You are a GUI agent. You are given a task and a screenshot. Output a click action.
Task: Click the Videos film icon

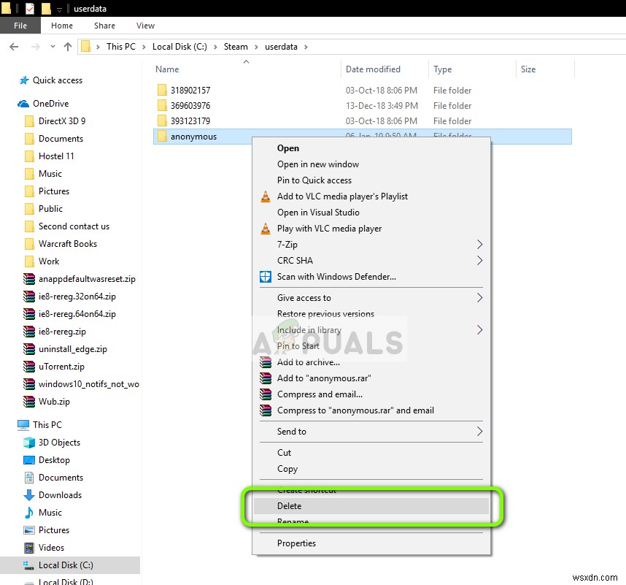point(29,548)
